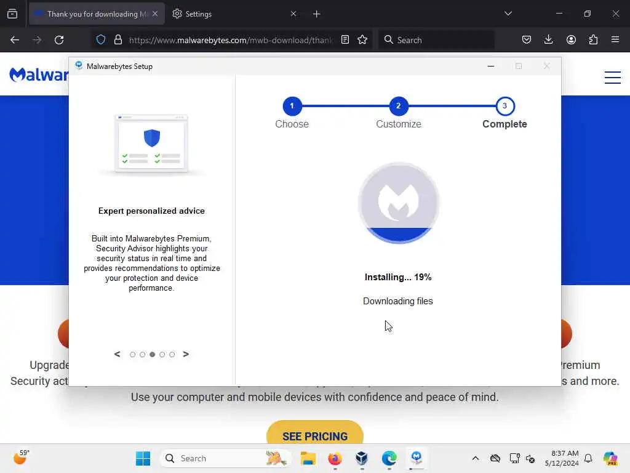Open the Firefox application hamburger menu
The image size is (630, 473).
pyautogui.click(x=615, y=40)
